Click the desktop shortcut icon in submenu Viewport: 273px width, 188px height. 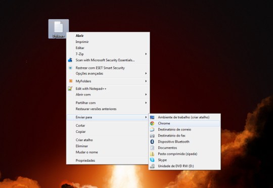(152, 117)
